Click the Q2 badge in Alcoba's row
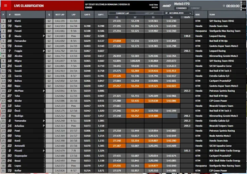The image size is (247, 174). point(49,56)
